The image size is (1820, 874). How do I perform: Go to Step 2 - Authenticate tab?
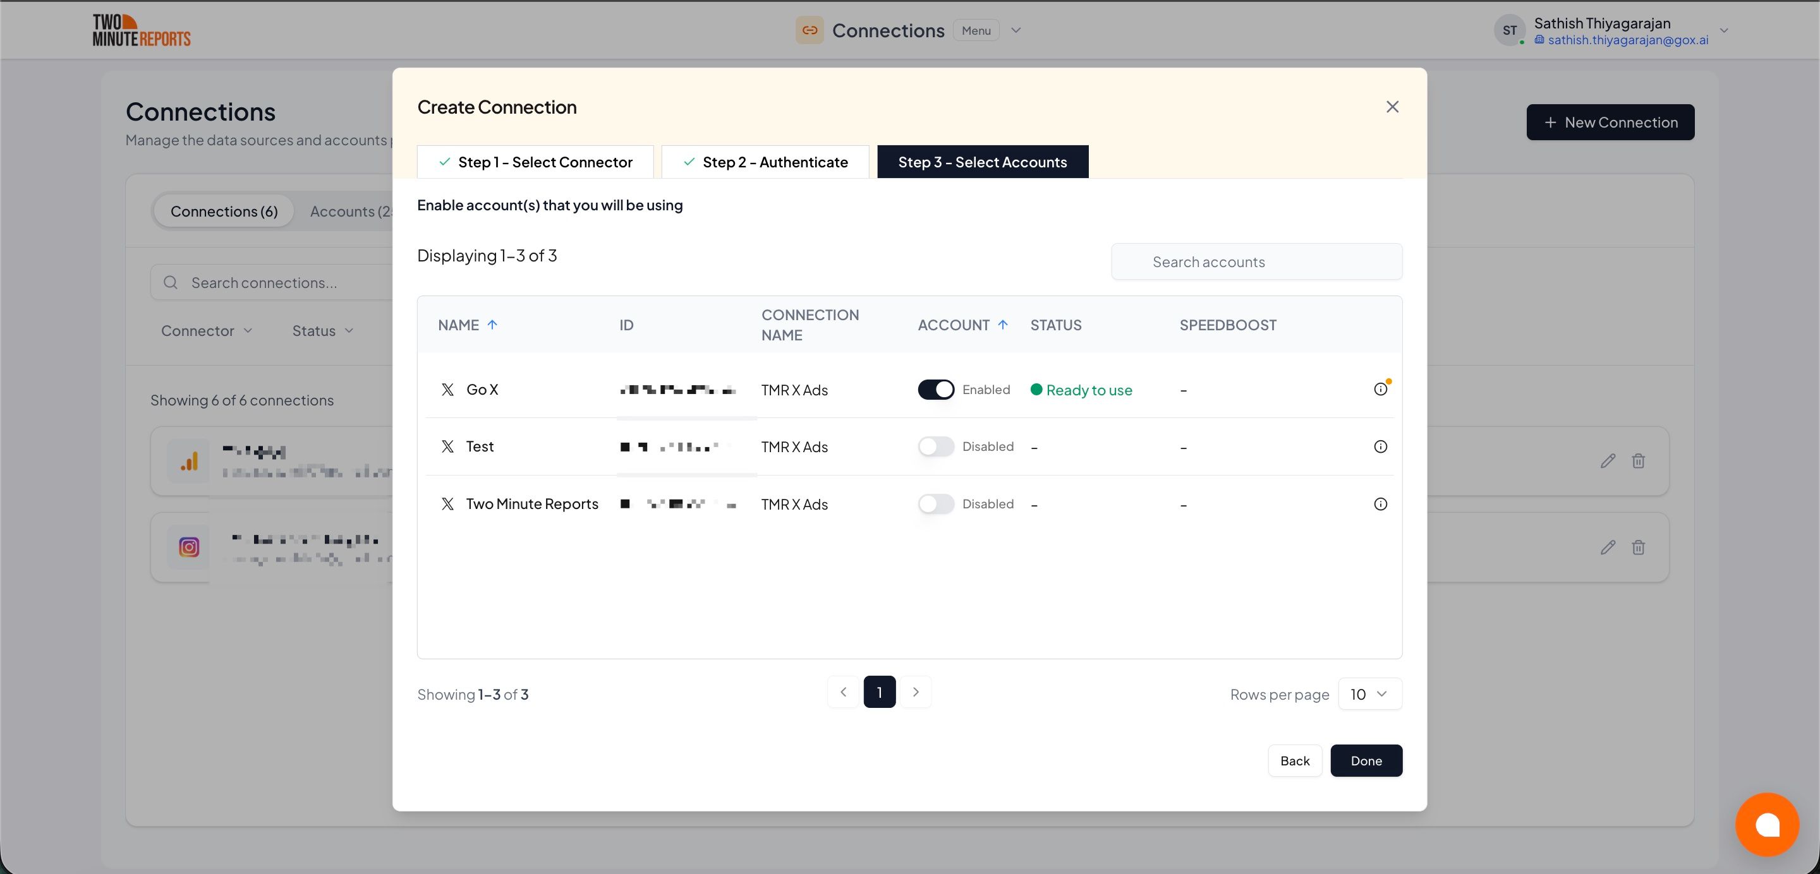(765, 162)
